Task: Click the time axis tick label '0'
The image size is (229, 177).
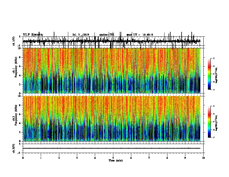Action: 23,158
